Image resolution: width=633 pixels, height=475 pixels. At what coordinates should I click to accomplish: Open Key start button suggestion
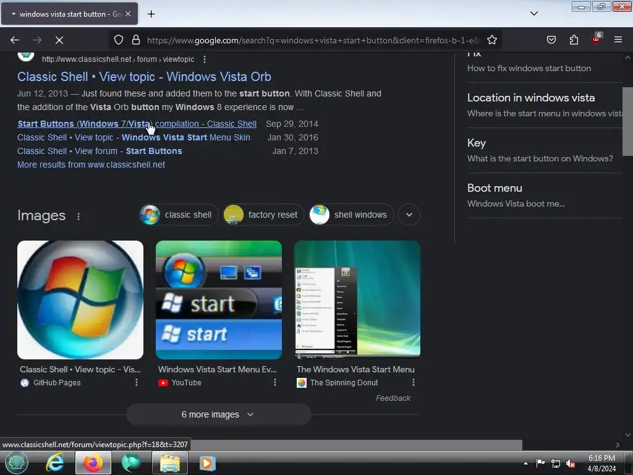tap(545, 150)
